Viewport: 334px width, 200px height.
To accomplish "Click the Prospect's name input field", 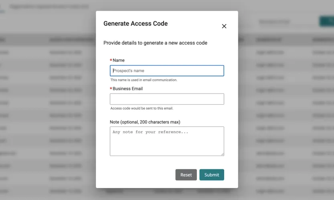I will pos(167,71).
